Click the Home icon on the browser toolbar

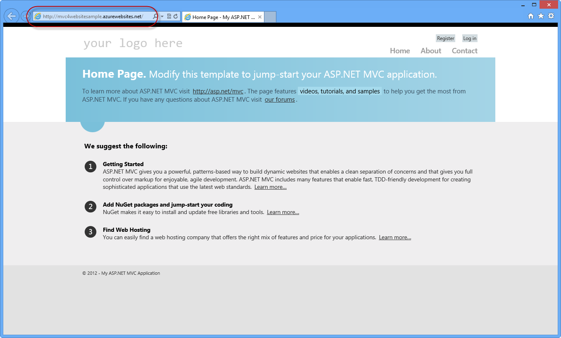pyautogui.click(x=530, y=15)
